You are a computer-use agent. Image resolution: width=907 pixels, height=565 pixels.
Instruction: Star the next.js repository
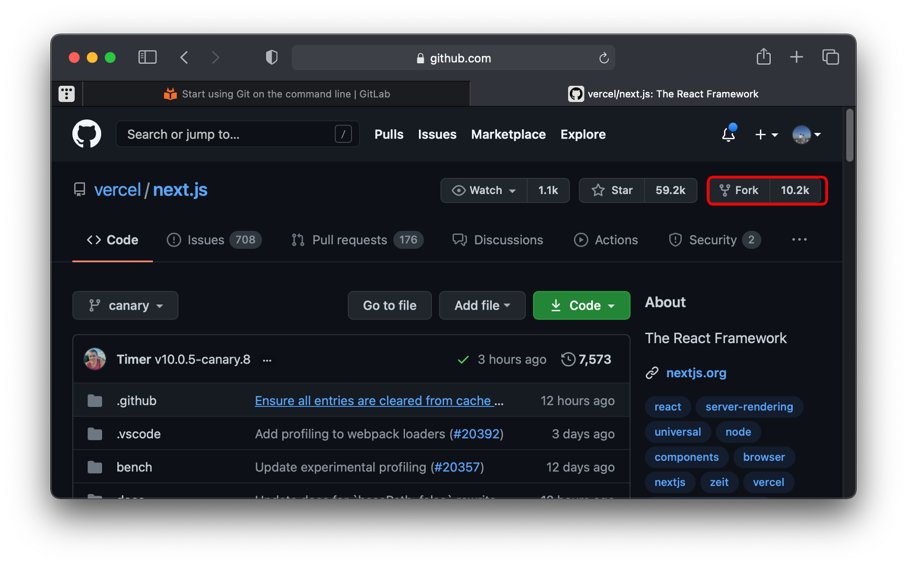click(612, 190)
